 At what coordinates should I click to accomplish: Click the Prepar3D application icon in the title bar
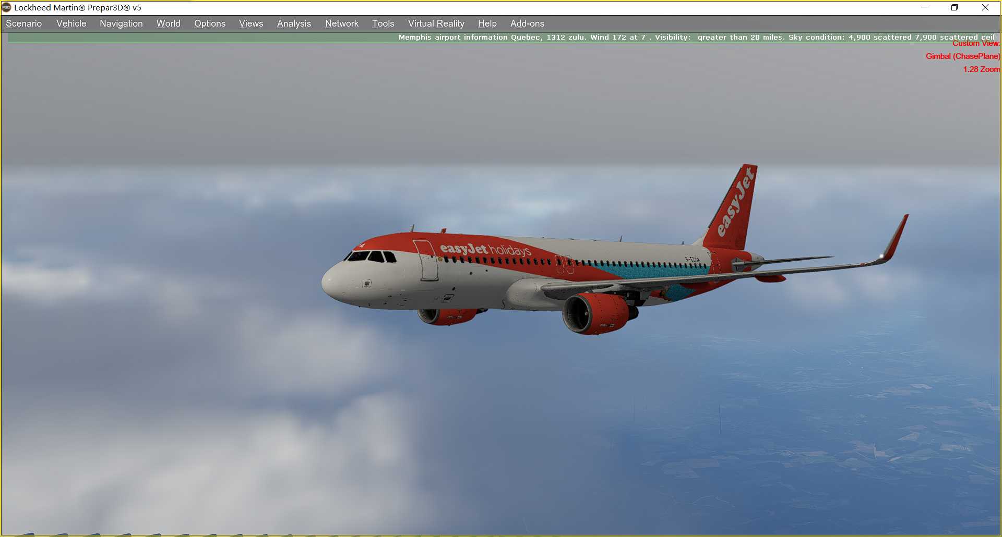6,7
